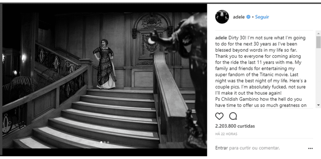The height and width of the screenshot is (159, 321).
Task: Click the Entrar login link
Action: click(x=222, y=148)
